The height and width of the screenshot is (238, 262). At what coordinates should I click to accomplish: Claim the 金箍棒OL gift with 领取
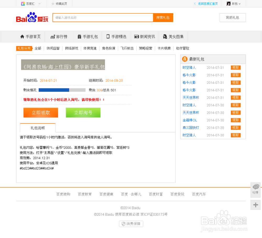[x=236, y=120]
